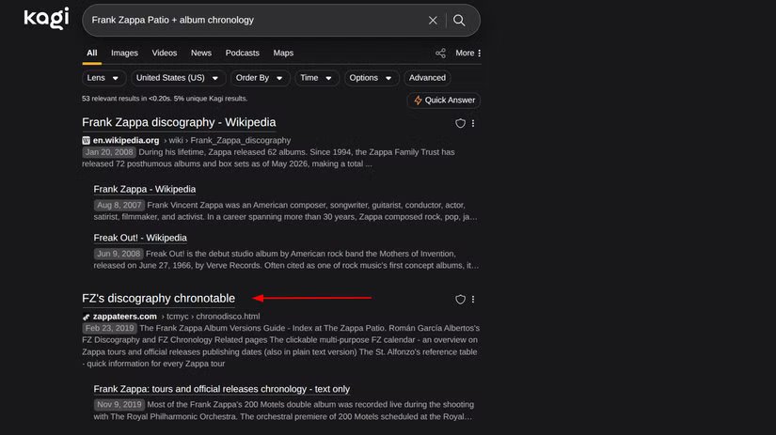Open Freak Out! - Wikipedia sub-result
The width and height of the screenshot is (776, 435).
point(140,238)
